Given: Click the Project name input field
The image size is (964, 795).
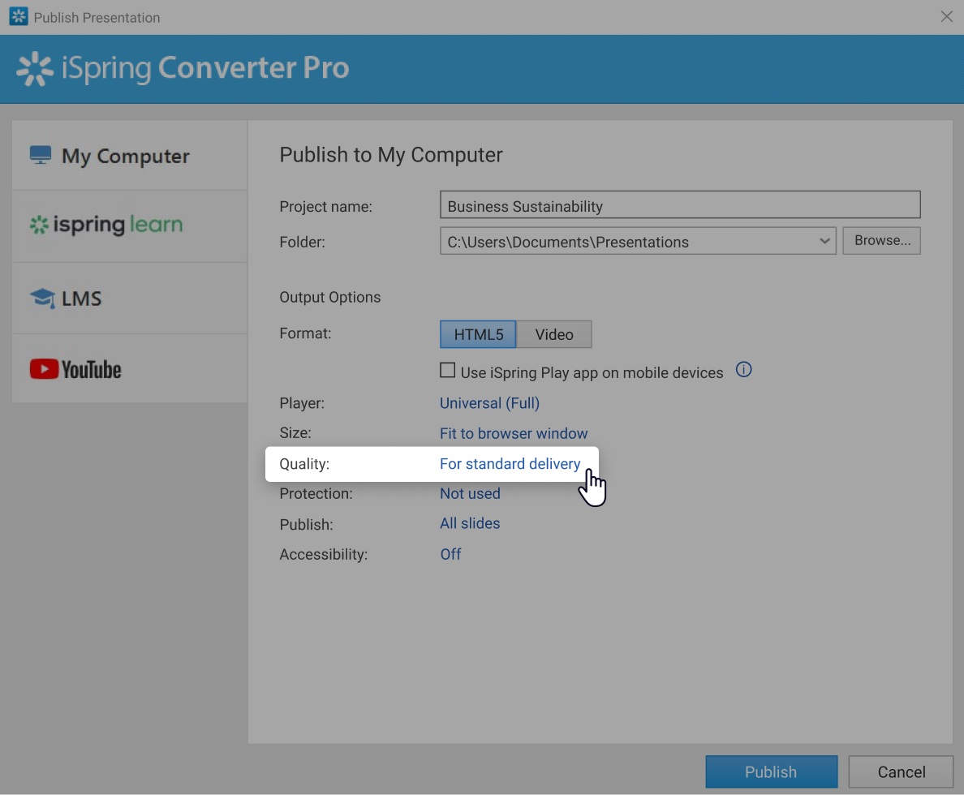Looking at the screenshot, I should [x=680, y=204].
